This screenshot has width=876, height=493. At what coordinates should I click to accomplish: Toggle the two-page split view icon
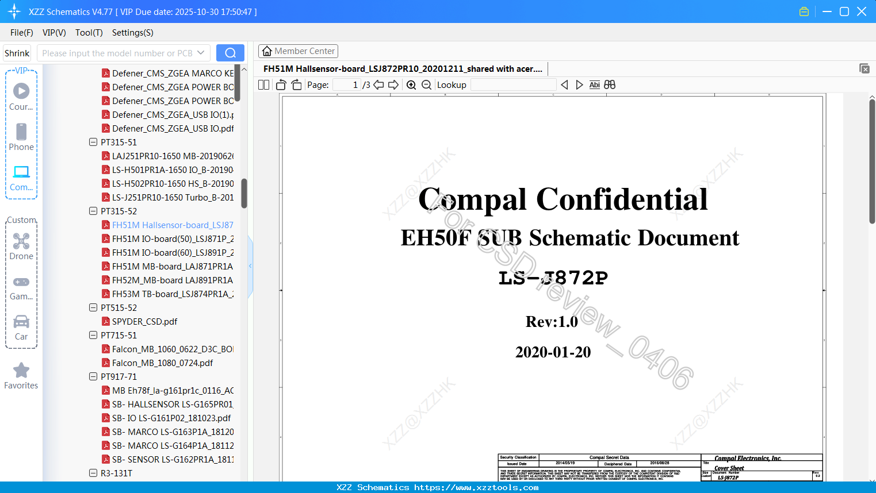[263, 85]
